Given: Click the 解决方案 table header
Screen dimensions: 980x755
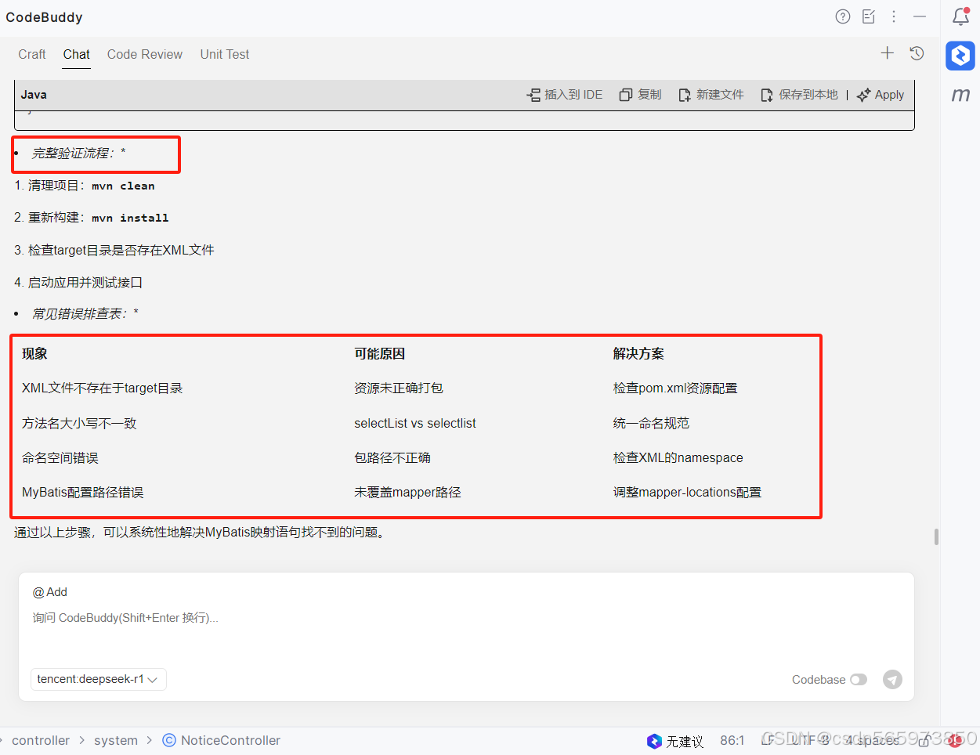Looking at the screenshot, I should coord(638,353).
